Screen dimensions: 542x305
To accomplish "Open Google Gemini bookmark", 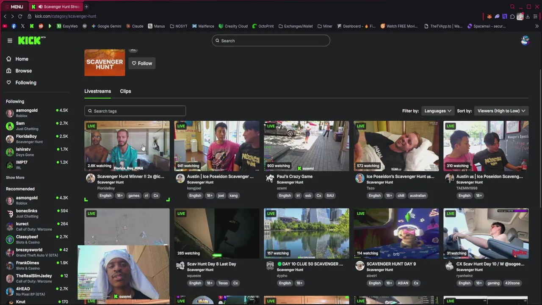I will [106, 26].
